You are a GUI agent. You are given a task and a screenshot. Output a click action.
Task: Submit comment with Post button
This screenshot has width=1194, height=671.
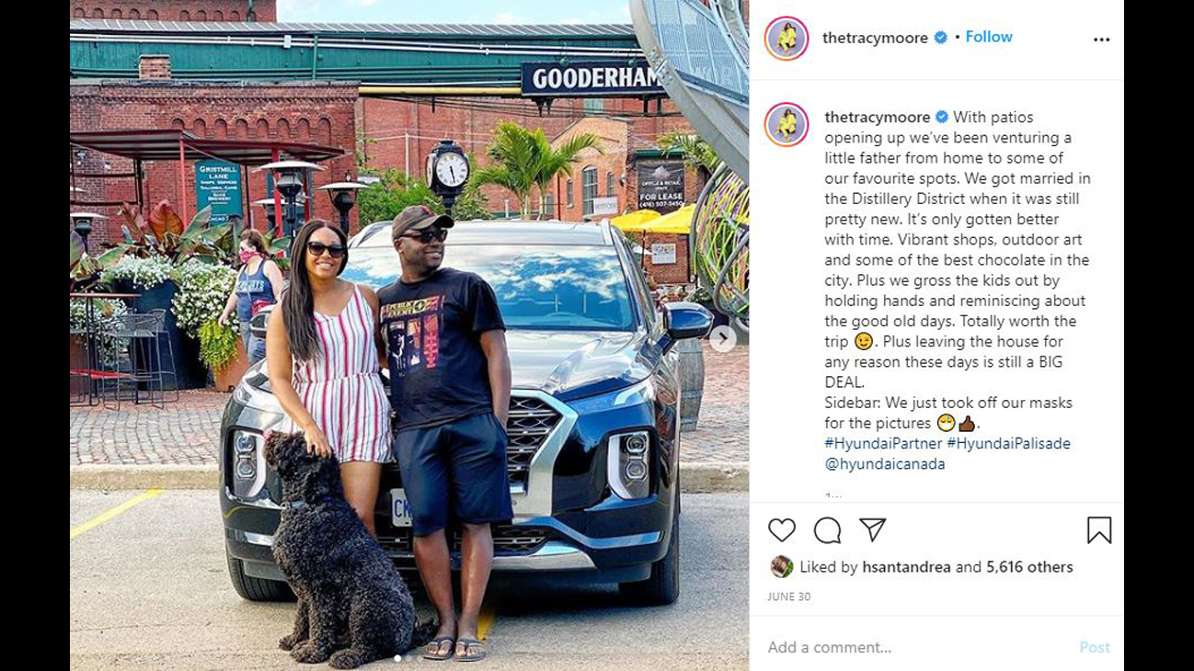1095,647
